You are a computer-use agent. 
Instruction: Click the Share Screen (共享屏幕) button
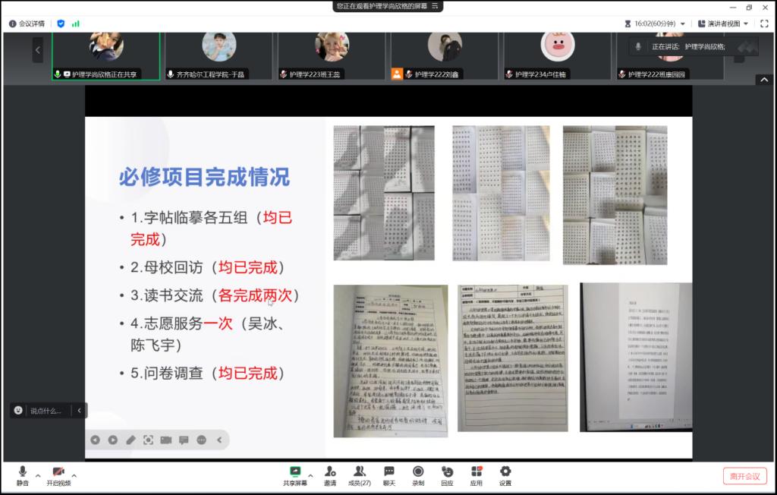pos(295,475)
